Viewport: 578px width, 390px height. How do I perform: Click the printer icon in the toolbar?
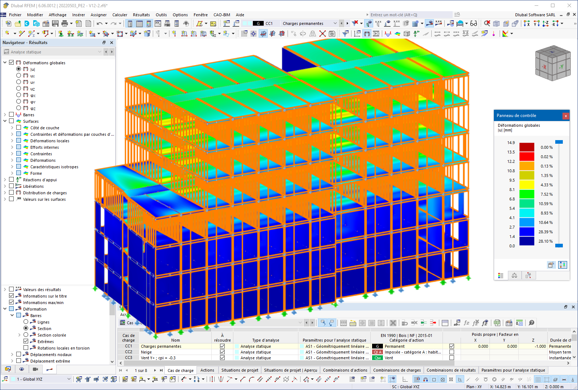point(64,23)
